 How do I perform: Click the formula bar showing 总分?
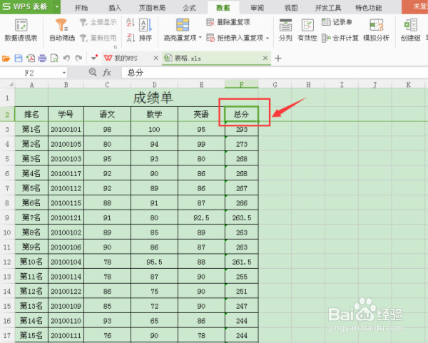(x=275, y=73)
